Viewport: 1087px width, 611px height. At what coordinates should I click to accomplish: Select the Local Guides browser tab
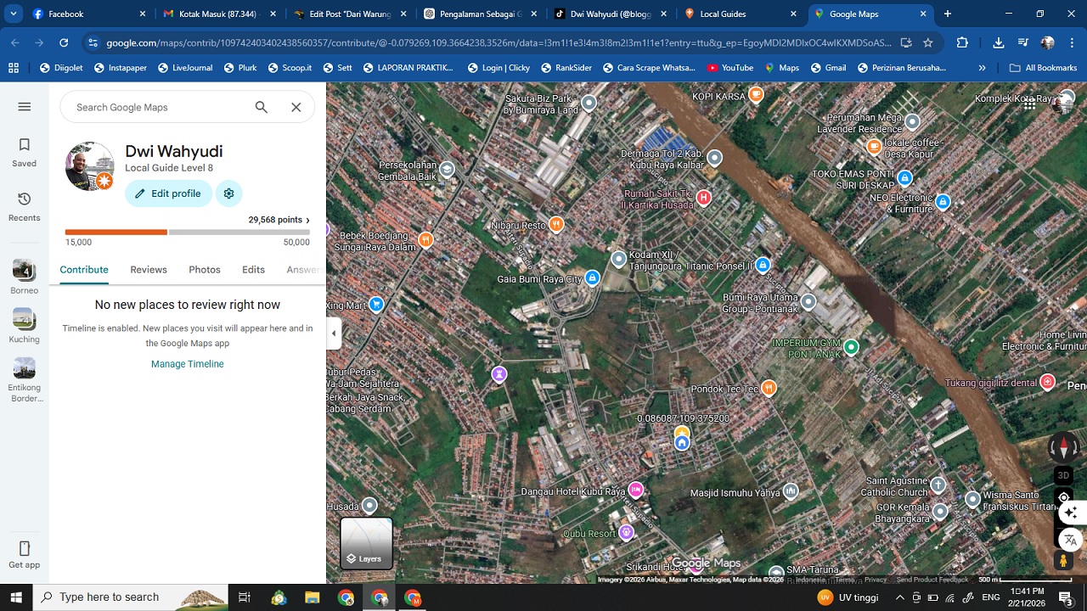tap(732, 14)
